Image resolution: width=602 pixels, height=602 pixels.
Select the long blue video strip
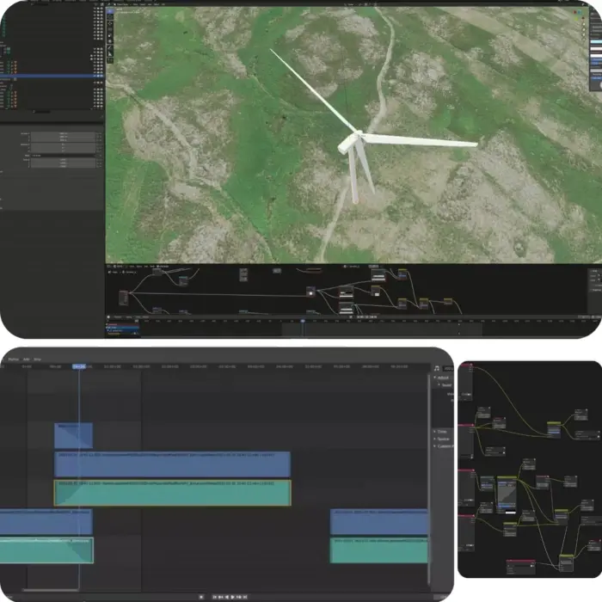click(x=172, y=464)
